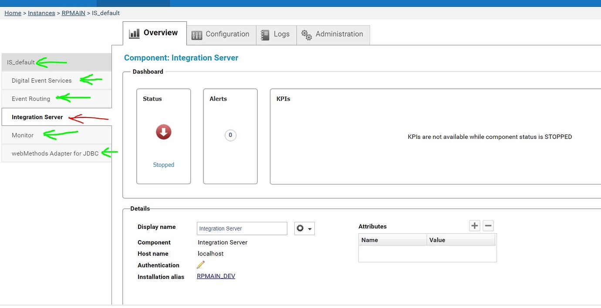
Task: Open the RPMAIN_DEV installation alias link
Action: 216,276
